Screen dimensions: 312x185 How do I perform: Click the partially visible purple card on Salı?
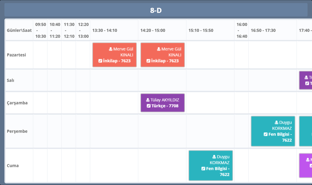click(305, 80)
